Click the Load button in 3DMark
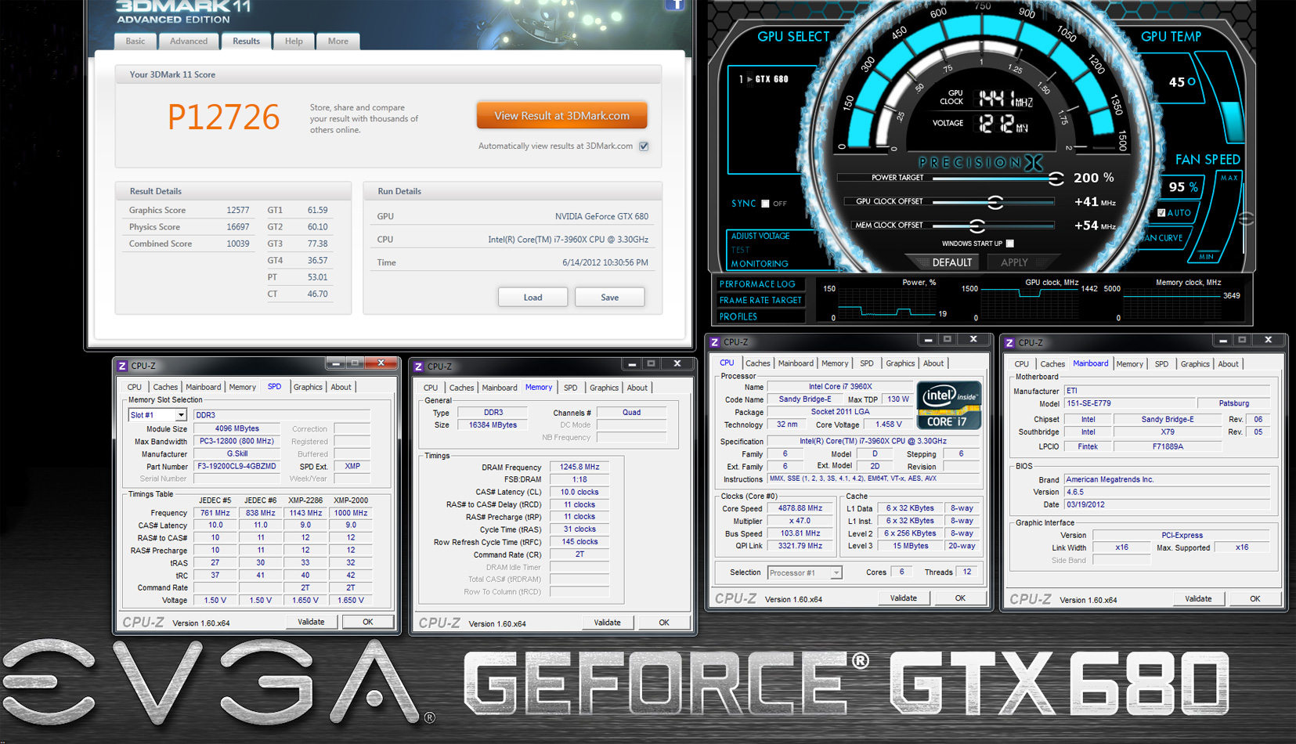This screenshot has width=1296, height=744. click(532, 298)
